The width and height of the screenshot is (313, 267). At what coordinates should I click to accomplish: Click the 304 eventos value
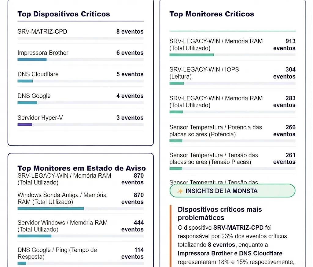[x=284, y=73]
